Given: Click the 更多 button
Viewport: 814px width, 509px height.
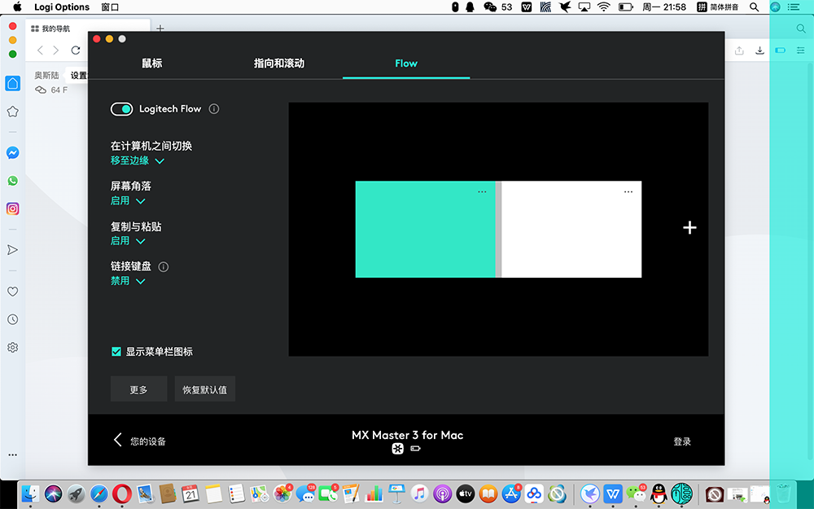Looking at the screenshot, I should coord(138,389).
